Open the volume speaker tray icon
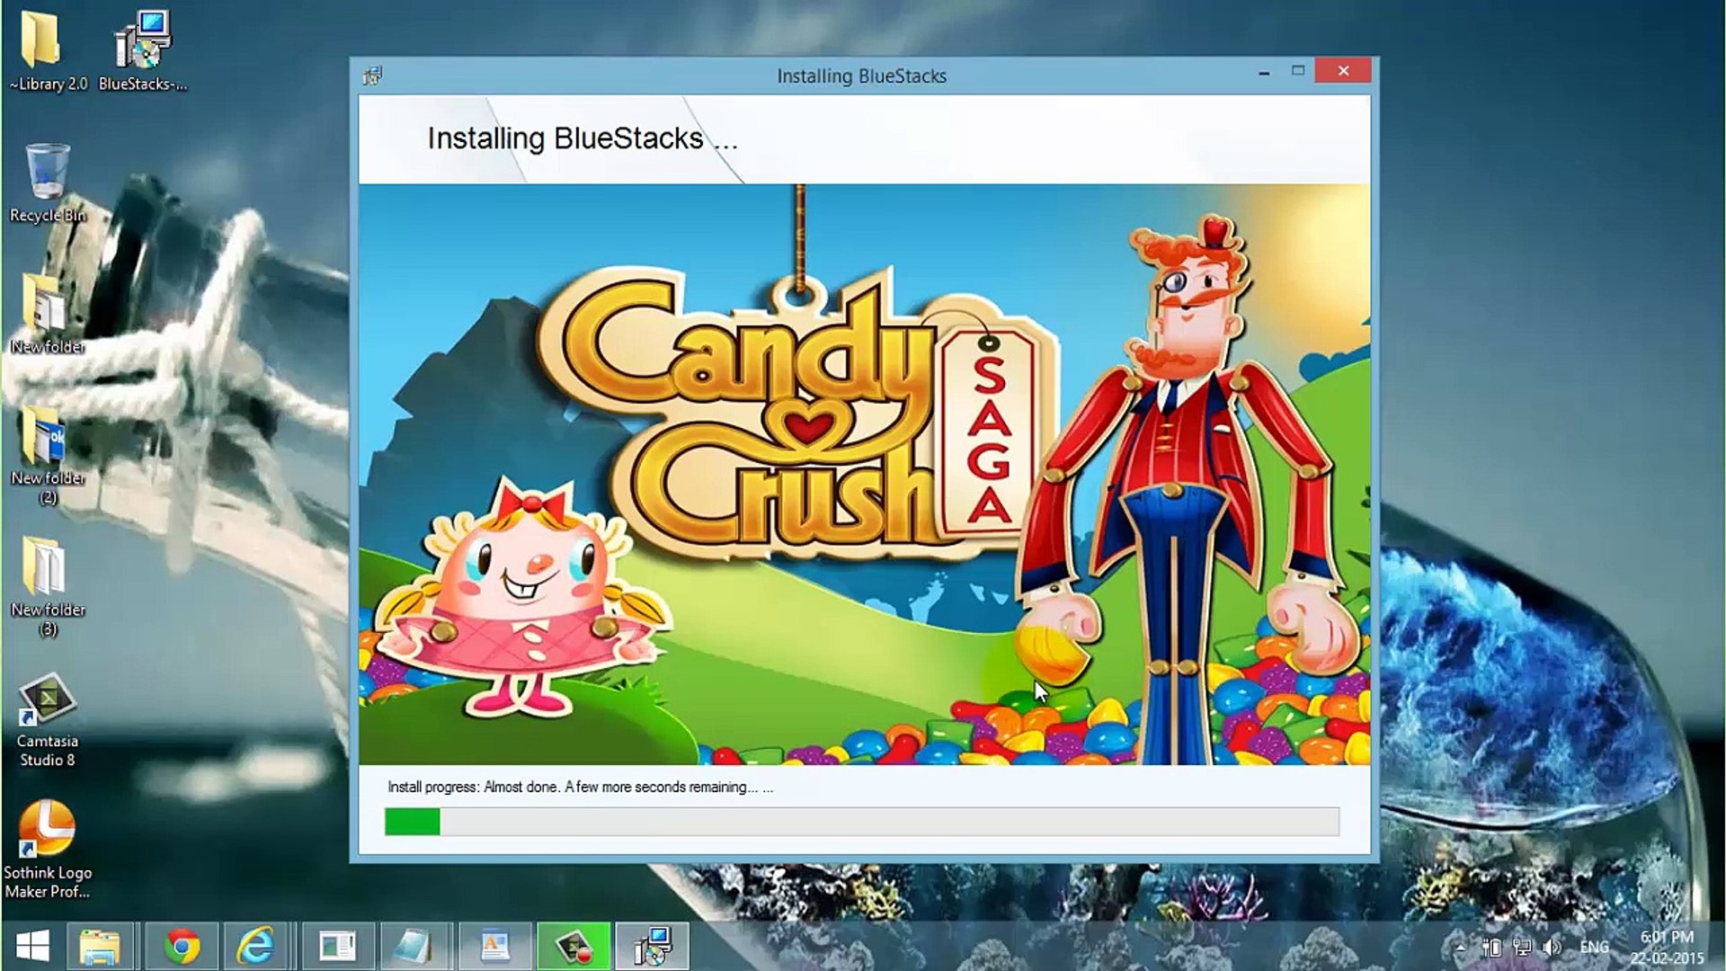Image resolution: width=1726 pixels, height=971 pixels. tap(1552, 947)
